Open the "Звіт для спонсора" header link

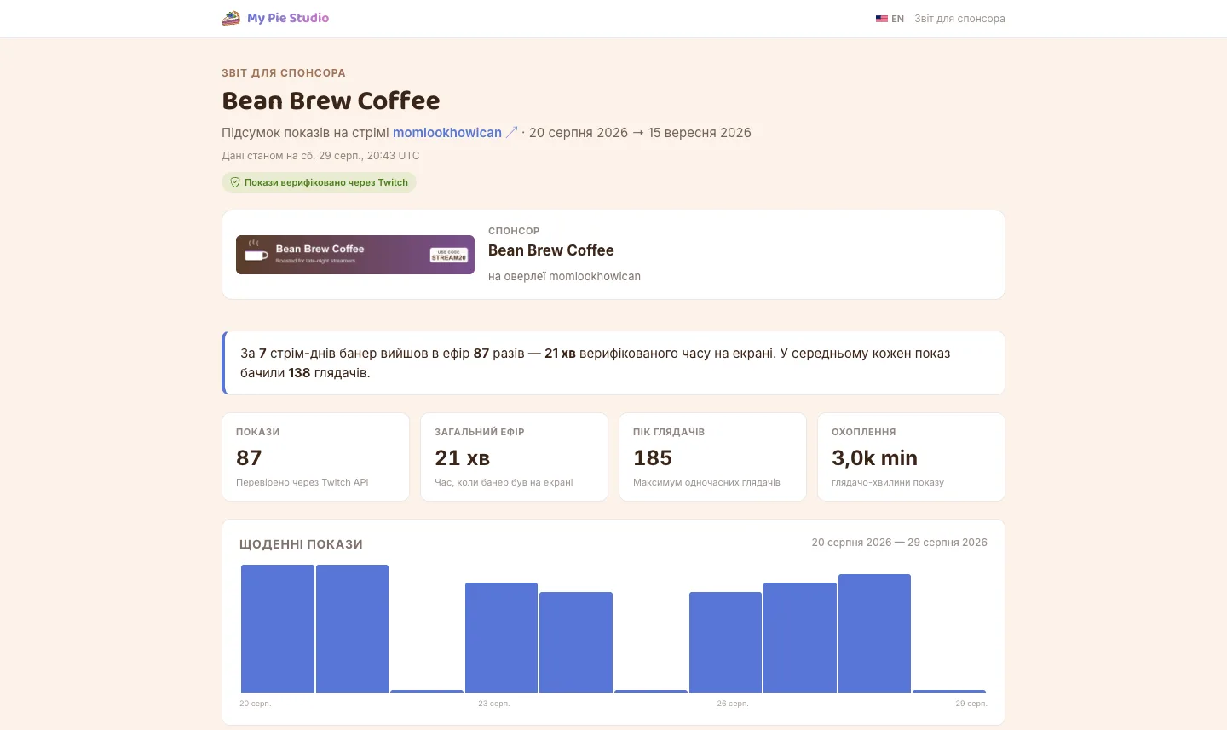(x=959, y=19)
